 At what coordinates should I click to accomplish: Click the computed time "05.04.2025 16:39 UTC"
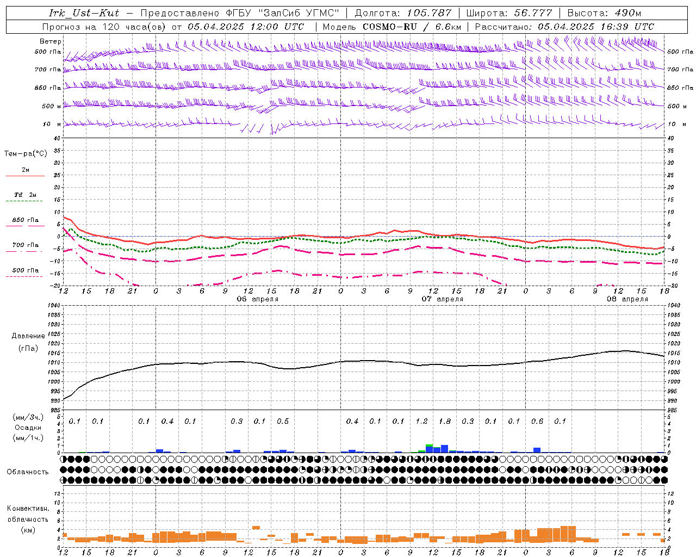click(x=596, y=27)
